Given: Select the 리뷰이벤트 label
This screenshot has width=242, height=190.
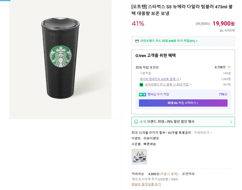Looking at the screenshot, I should tap(151, 138).
